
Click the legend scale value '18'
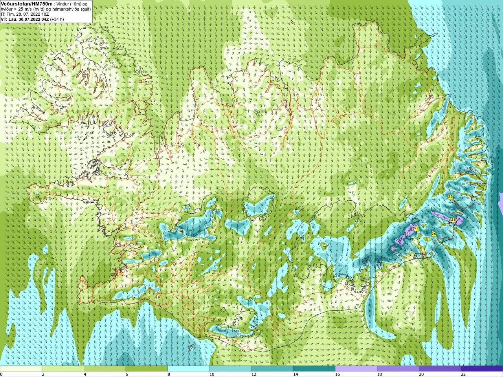tap(380, 374)
